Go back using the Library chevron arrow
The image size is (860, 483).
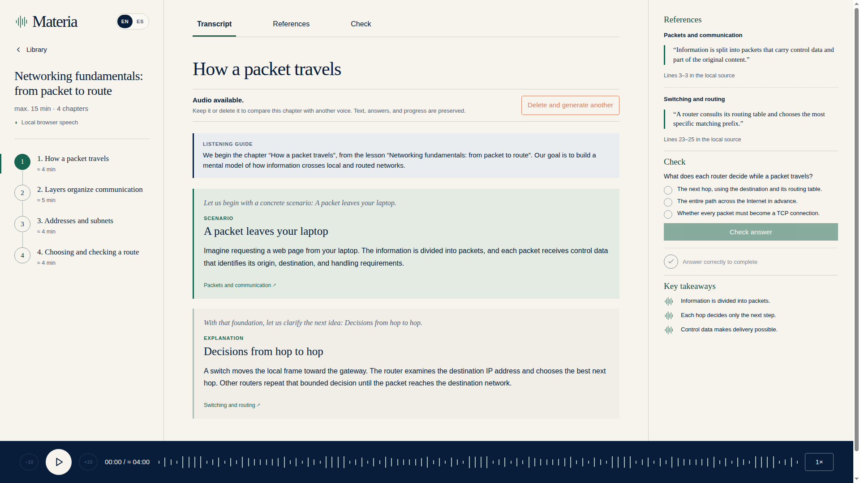pos(18,50)
